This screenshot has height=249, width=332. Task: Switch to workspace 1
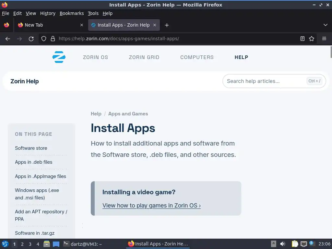pos(14,244)
